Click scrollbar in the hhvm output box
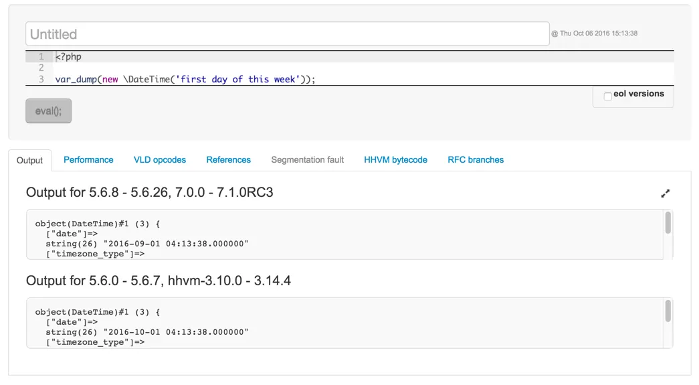The image size is (699, 385). point(668,311)
